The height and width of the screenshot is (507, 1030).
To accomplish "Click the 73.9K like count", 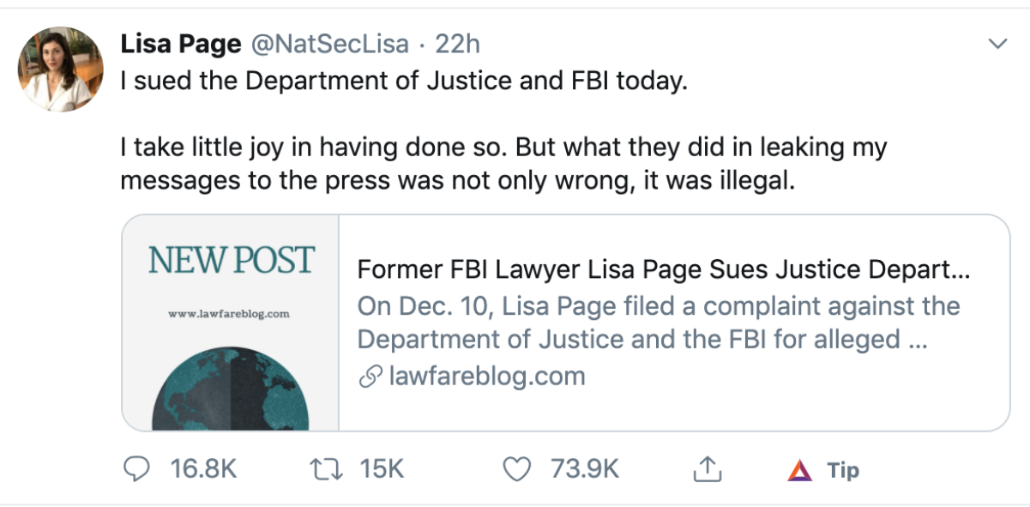I will (x=584, y=469).
